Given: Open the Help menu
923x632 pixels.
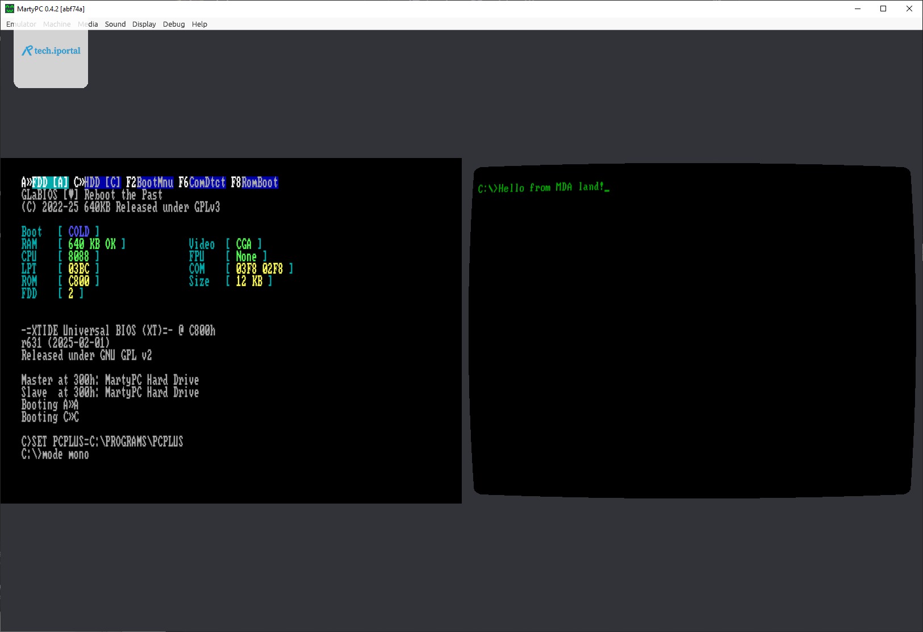Looking at the screenshot, I should tap(199, 24).
